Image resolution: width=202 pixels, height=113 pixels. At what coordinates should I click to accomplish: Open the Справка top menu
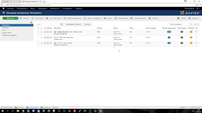(79, 8)
